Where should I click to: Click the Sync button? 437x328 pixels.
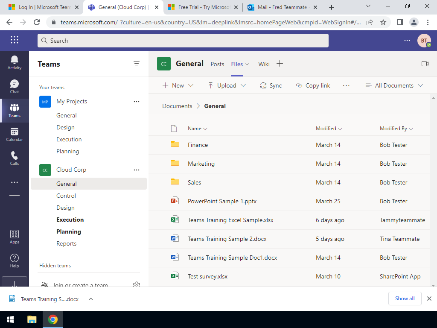pyautogui.click(x=271, y=85)
